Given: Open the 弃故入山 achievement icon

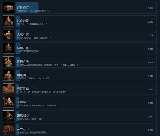Looking at the screenshot, I should (9, 129).
